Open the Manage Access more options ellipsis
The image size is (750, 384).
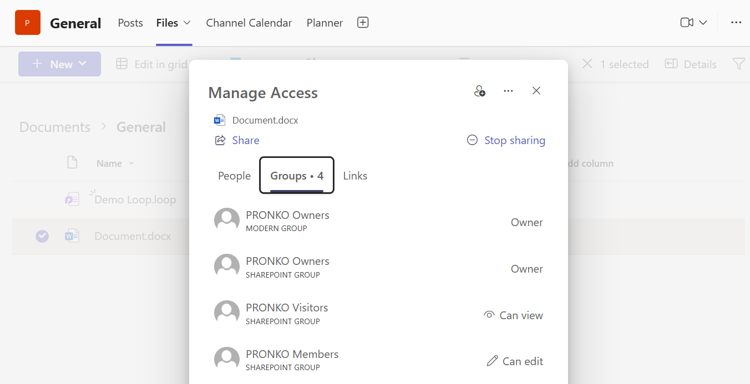click(508, 91)
